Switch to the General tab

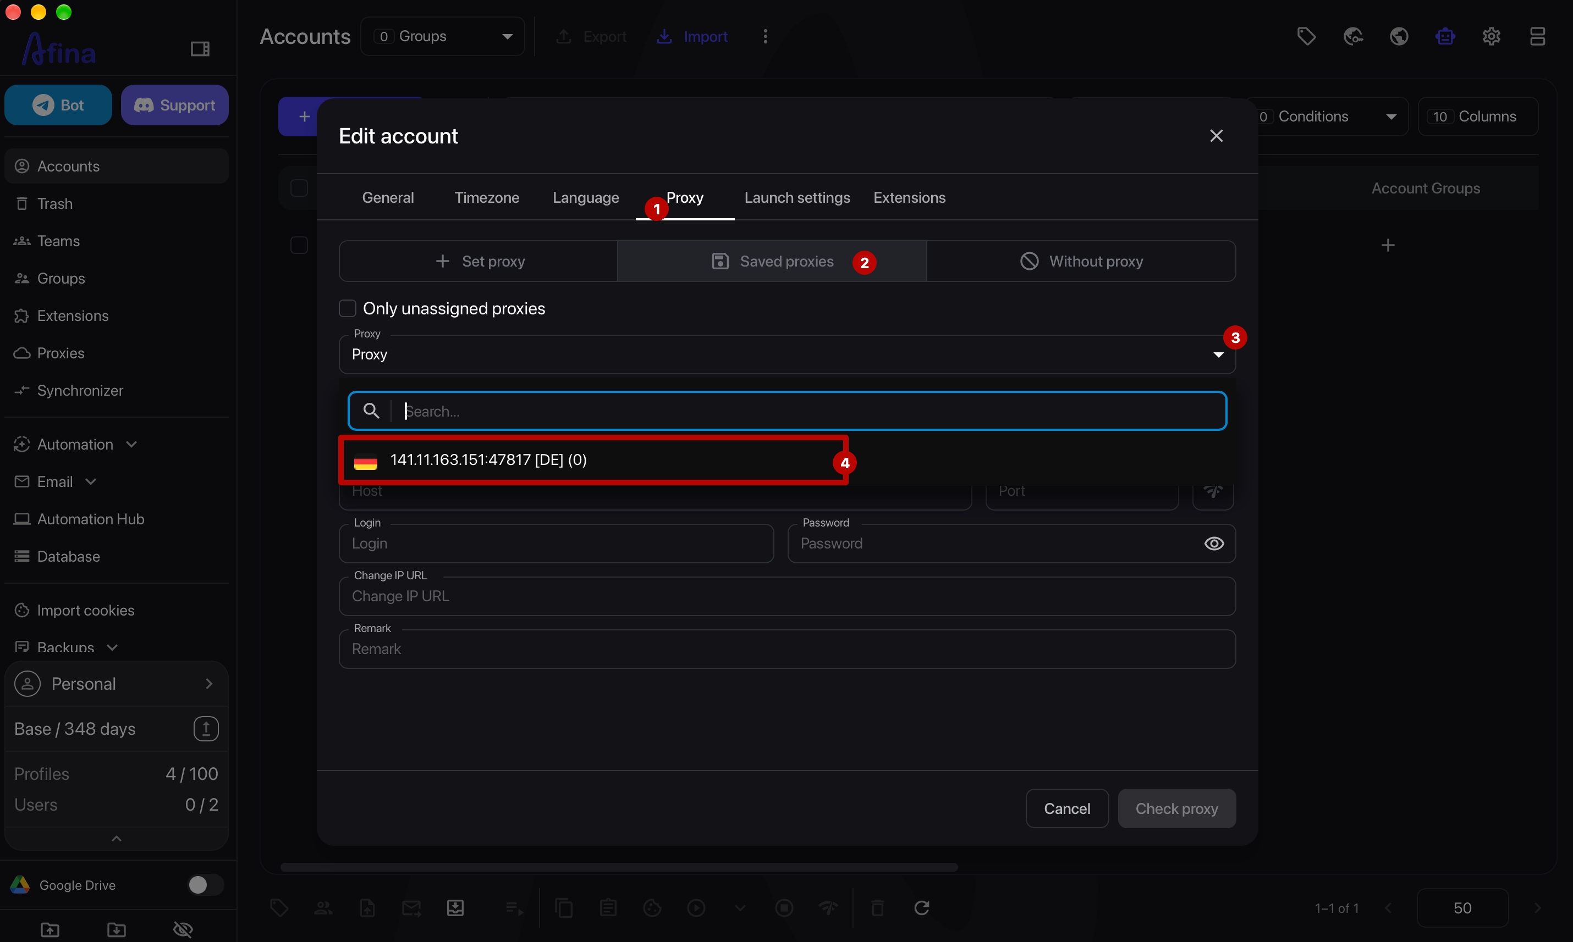pos(387,197)
